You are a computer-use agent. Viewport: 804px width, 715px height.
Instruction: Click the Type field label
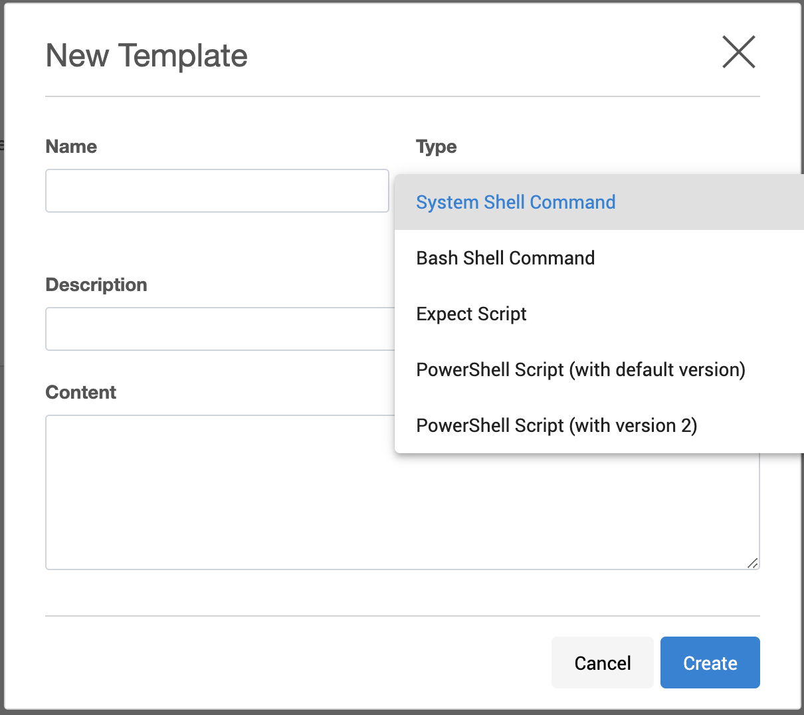[436, 146]
